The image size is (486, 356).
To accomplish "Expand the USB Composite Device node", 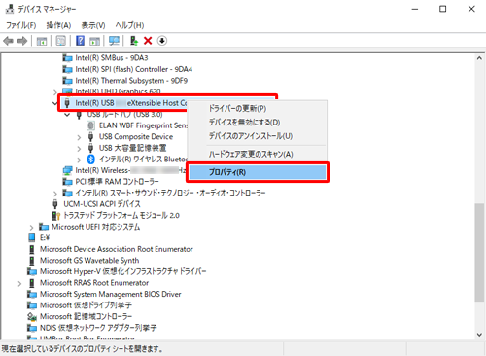I will (x=79, y=137).
